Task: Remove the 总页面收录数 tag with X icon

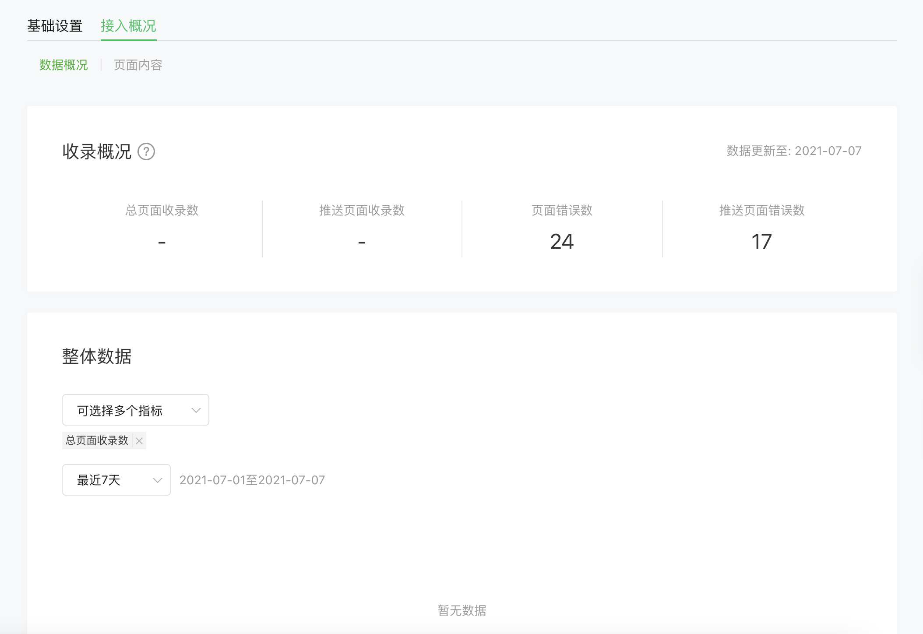Action: point(139,441)
